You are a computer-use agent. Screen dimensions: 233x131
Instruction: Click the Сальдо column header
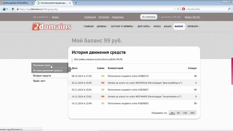click(x=192, y=68)
